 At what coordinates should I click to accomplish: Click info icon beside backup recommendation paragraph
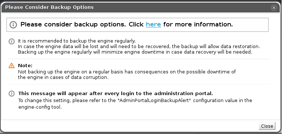click(11, 41)
